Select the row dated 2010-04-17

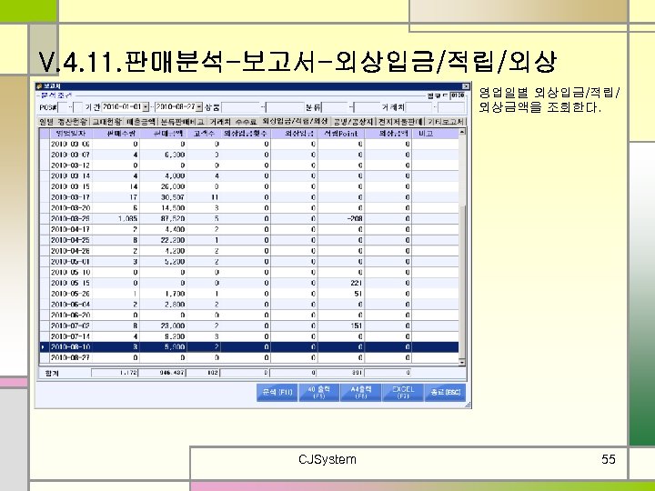click(249, 230)
